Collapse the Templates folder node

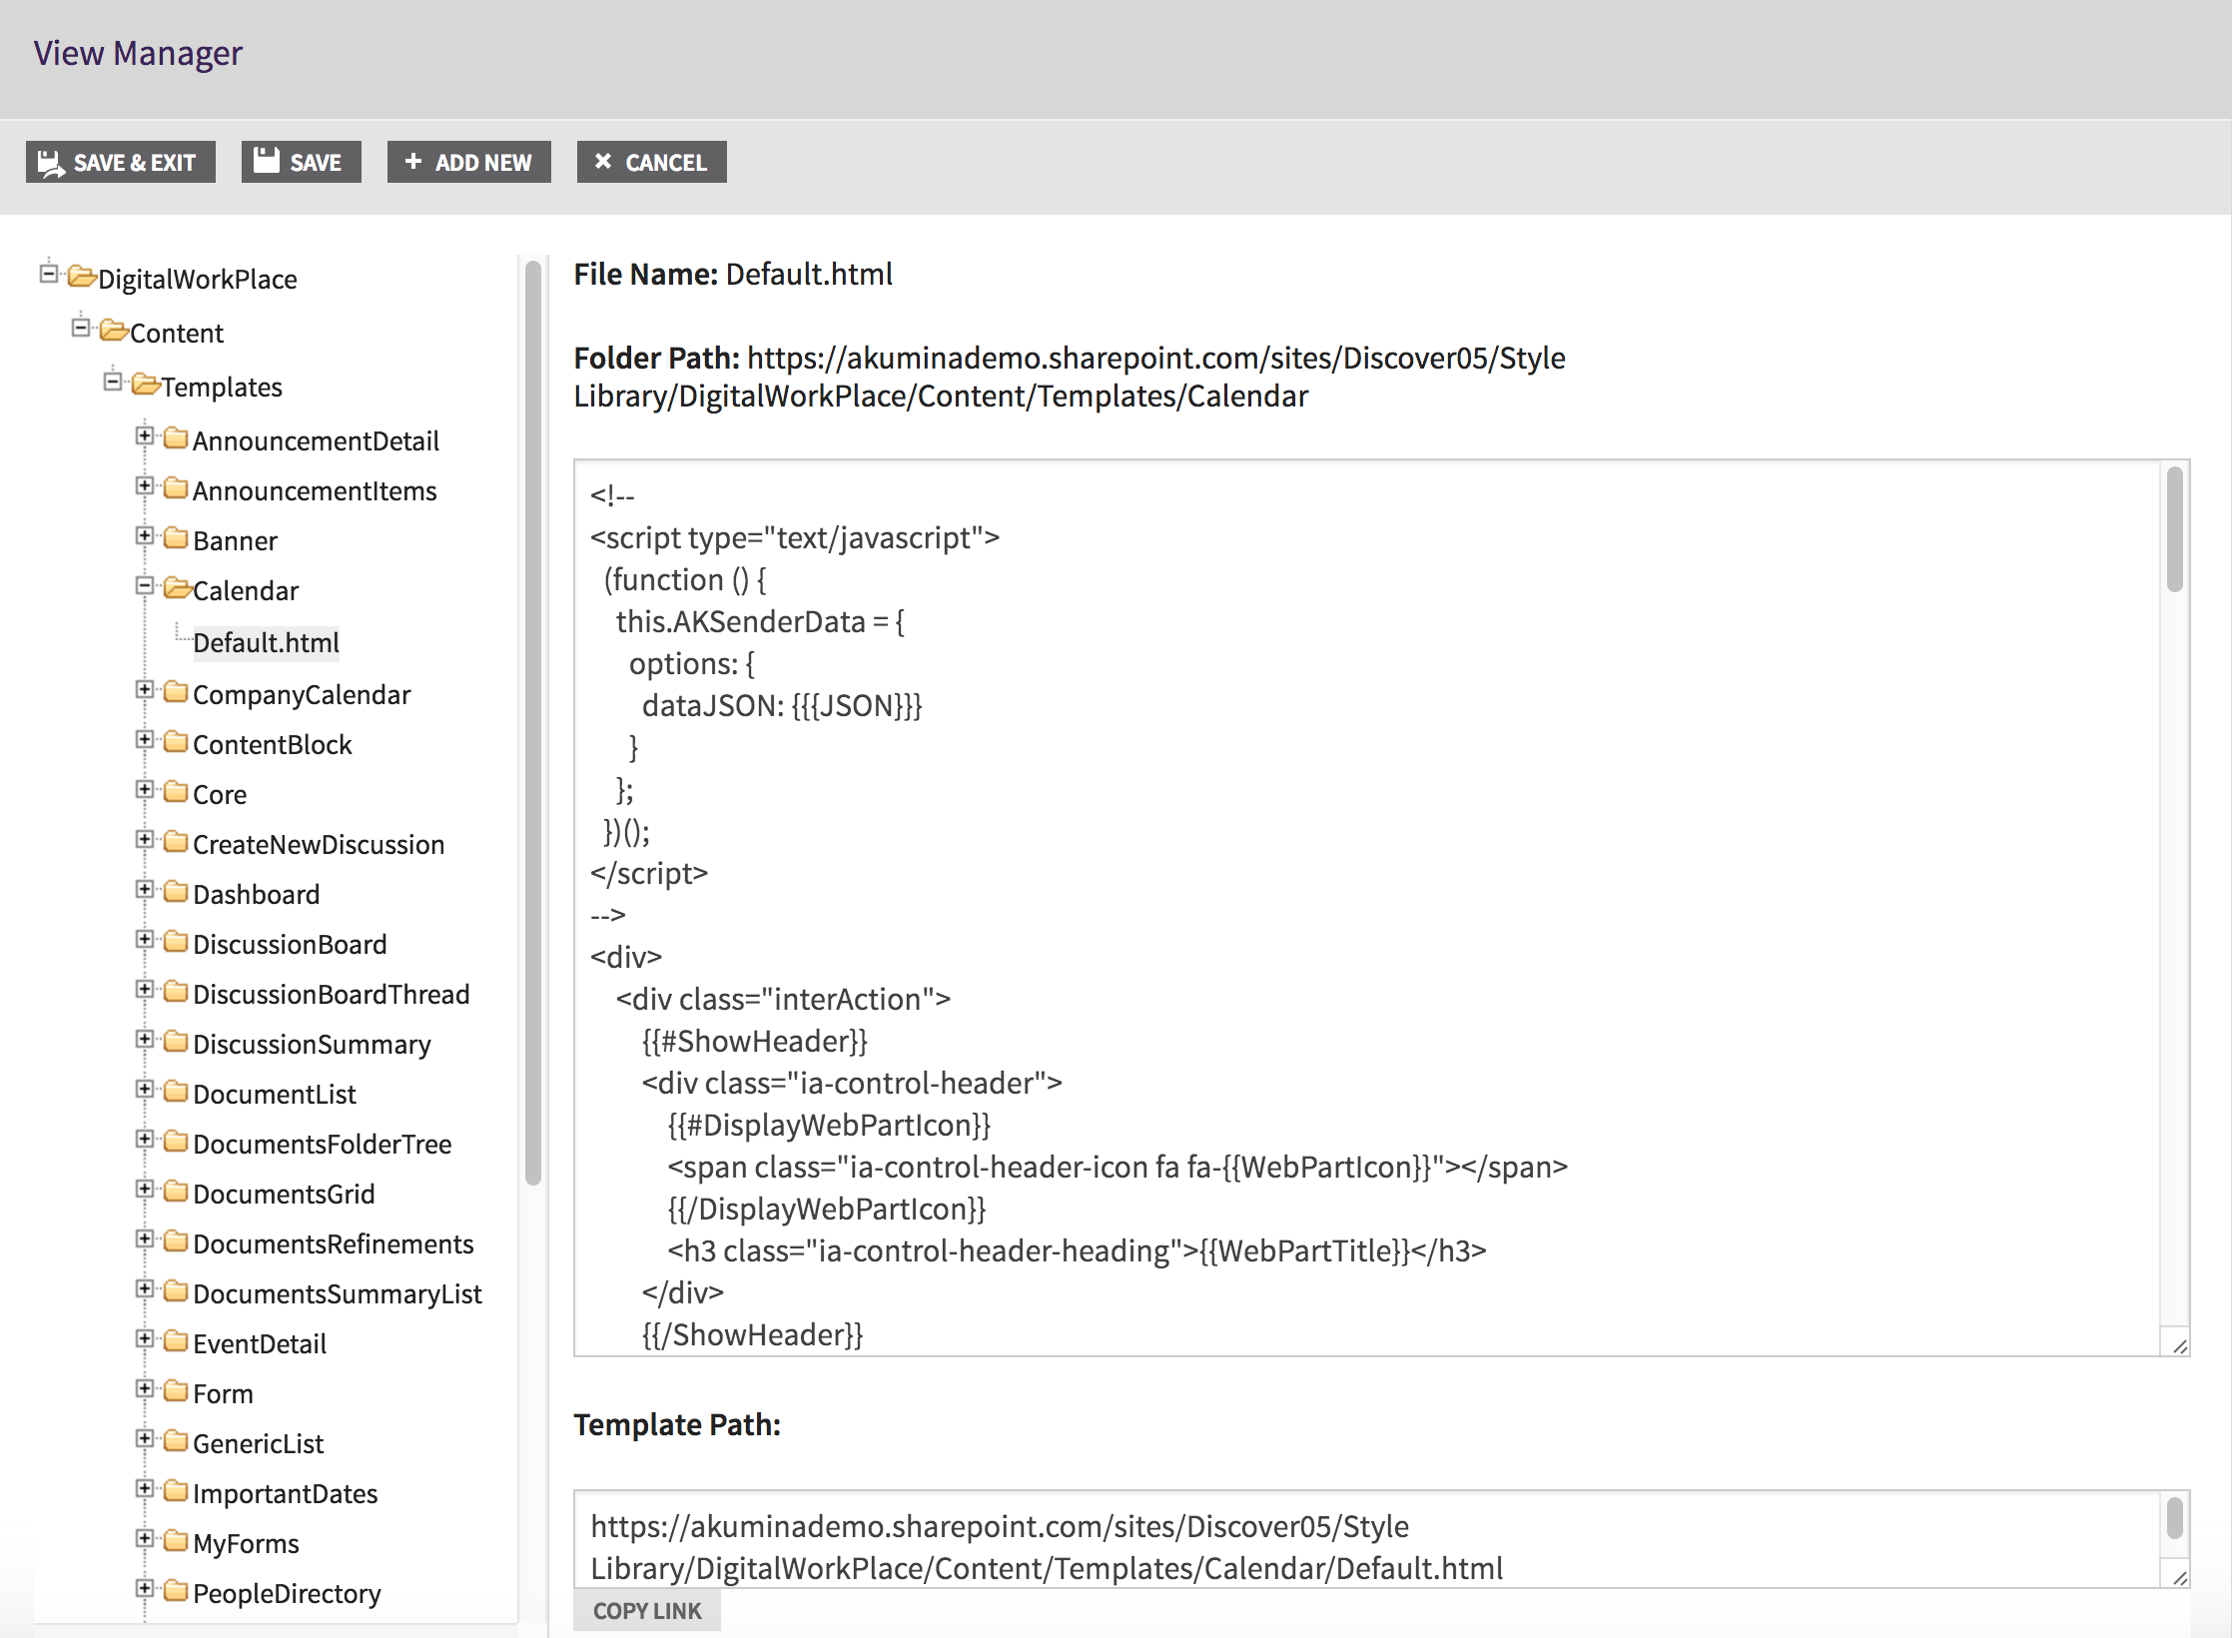pyautogui.click(x=112, y=382)
